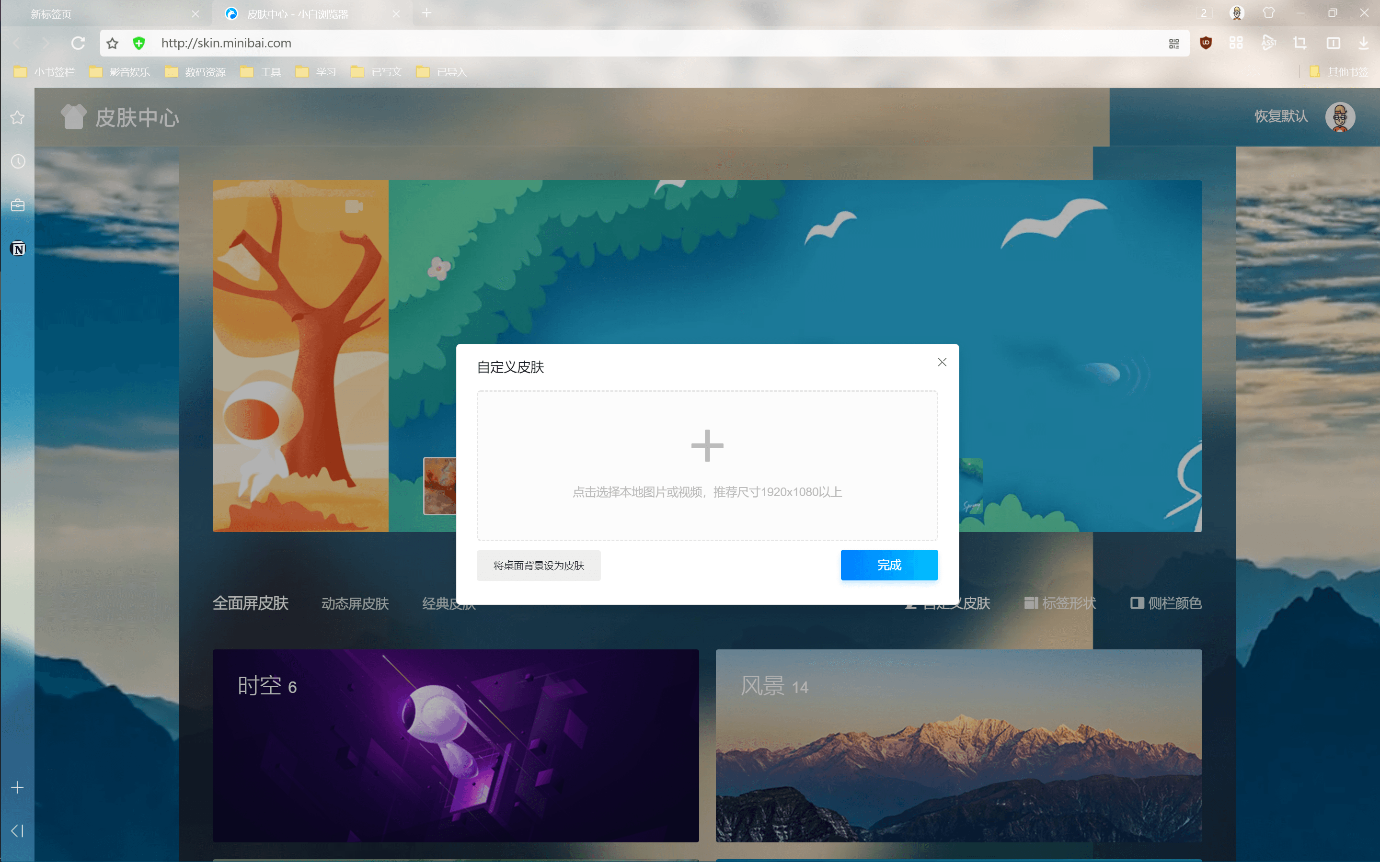This screenshot has height=862, width=1380.
Task: Open the bookmarks star in the sidebar
Action: tap(17, 117)
